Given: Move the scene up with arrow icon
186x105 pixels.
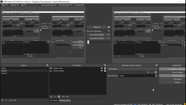Looking at the screenshot, I should click(x=11, y=100).
